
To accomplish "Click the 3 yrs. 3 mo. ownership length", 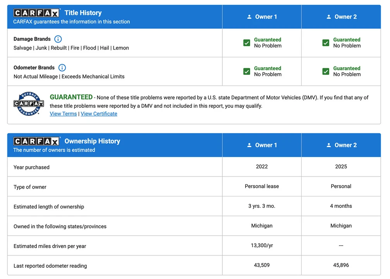I will click(x=262, y=206).
